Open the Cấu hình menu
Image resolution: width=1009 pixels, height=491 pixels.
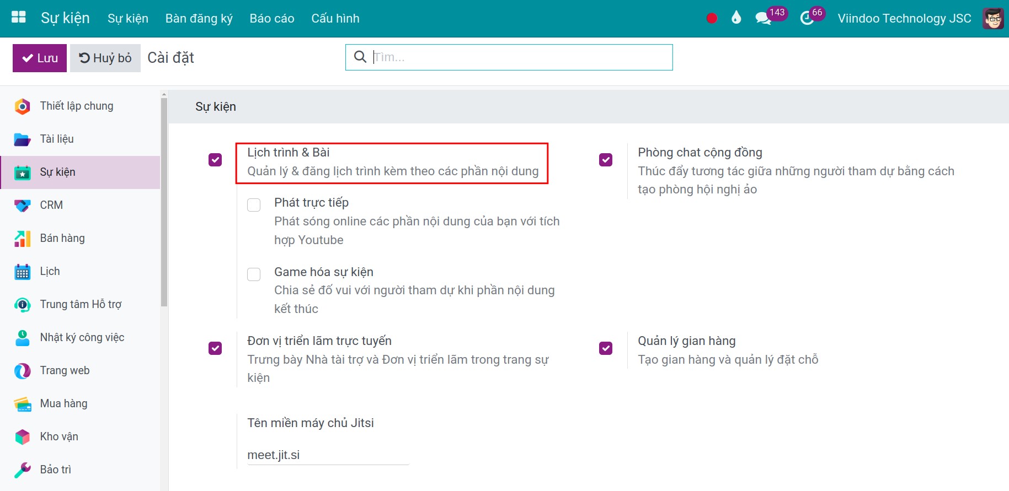point(335,18)
